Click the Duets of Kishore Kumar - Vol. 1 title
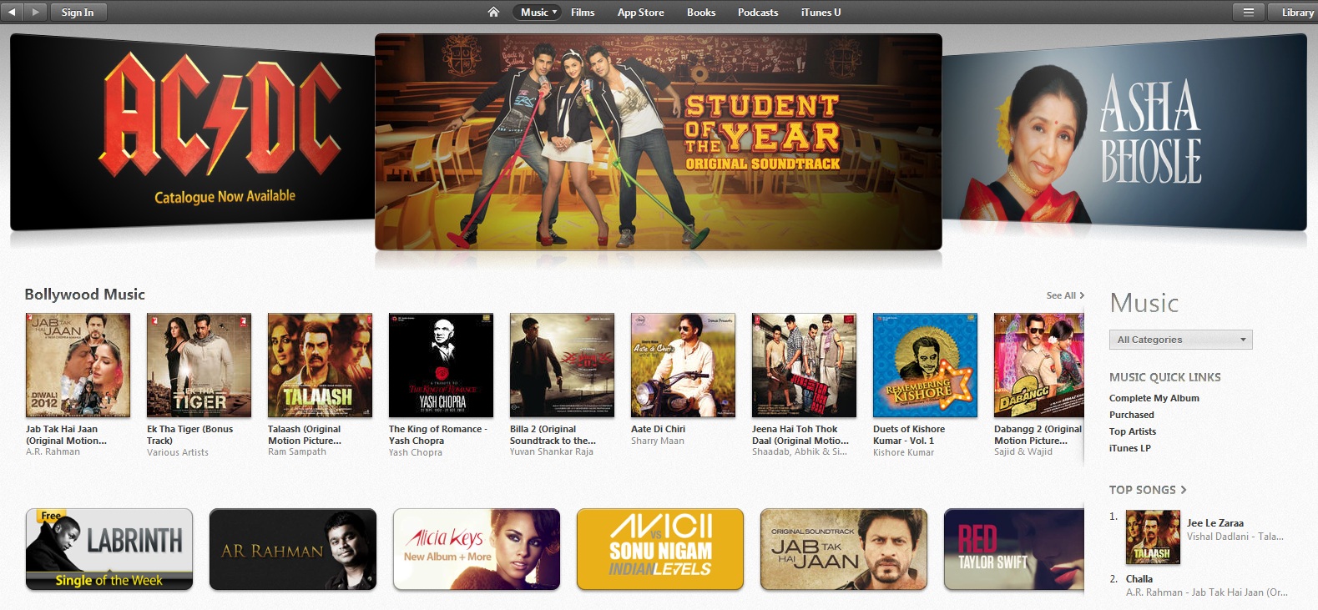1318x610 pixels. [909, 435]
